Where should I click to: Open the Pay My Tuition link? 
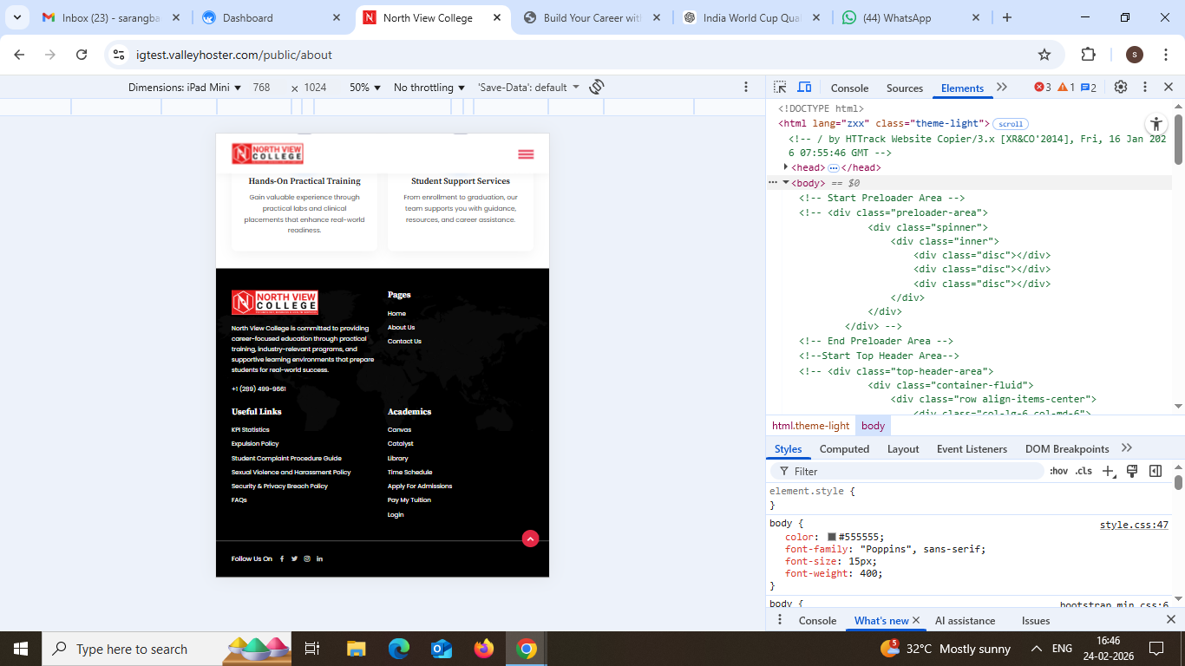tap(409, 500)
